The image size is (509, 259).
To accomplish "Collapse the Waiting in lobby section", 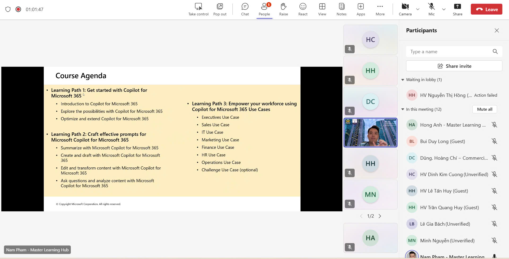I will (x=403, y=80).
